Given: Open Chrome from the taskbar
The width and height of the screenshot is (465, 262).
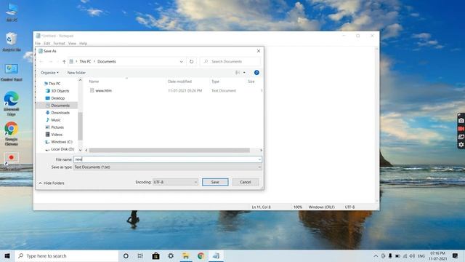Looking at the screenshot, I should pyautogui.click(x=201, y=255).
